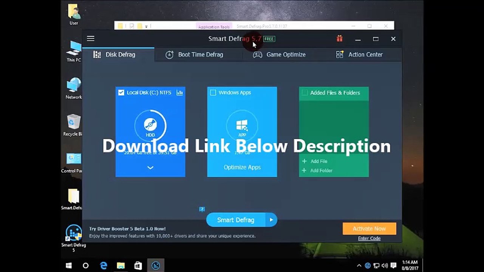Screen dimensions: 484x272
Task: Click Optimize Apps on the Windows Apps card
Action: 242,167
